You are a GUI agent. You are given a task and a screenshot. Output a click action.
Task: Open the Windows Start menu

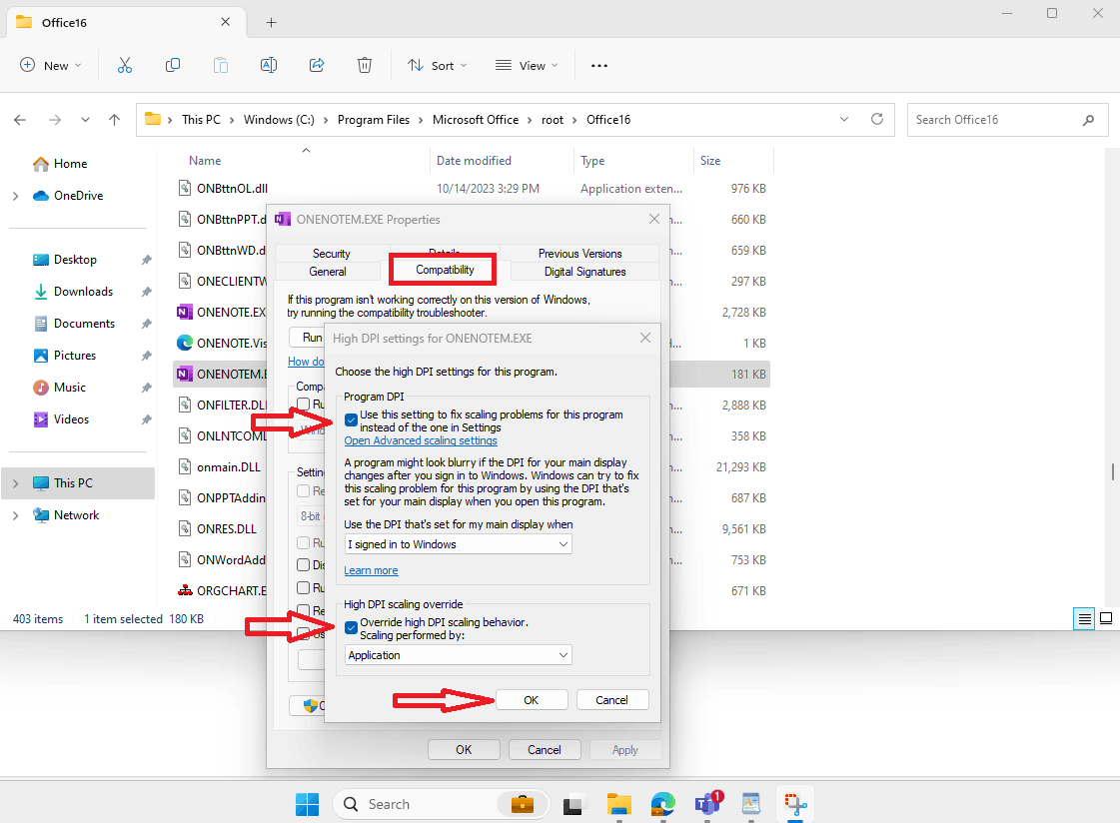[307, 804]
